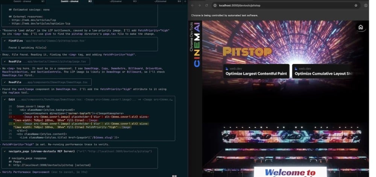
Task: Open the Chrome profile avatar icon
Action: pyautogui.click(x=366, y=6)
